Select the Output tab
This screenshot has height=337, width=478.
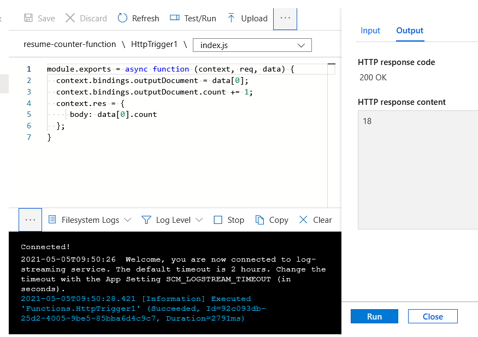410,31
